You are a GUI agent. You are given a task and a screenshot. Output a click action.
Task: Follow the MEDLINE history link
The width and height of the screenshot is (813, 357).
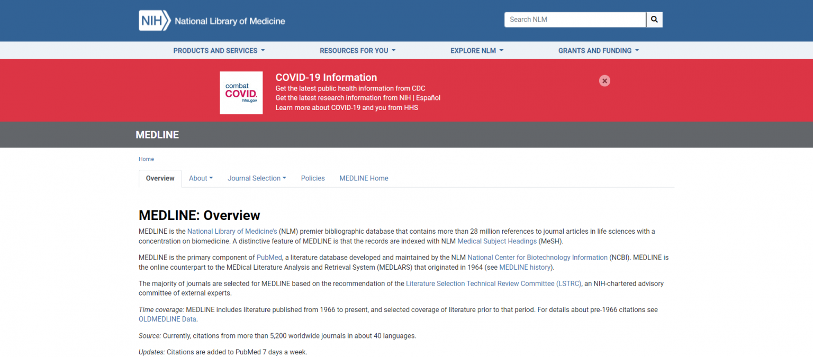tap(524, 267)
